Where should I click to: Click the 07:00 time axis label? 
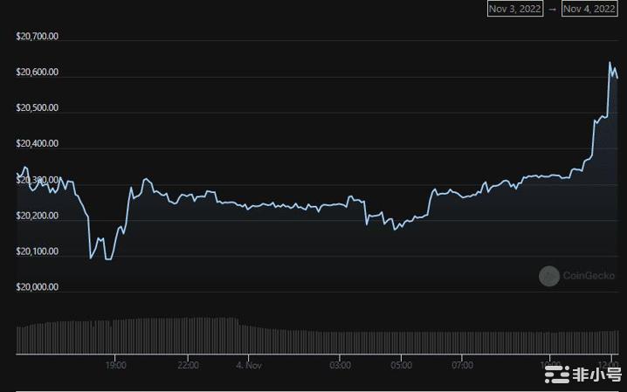(x=462, y=364)
